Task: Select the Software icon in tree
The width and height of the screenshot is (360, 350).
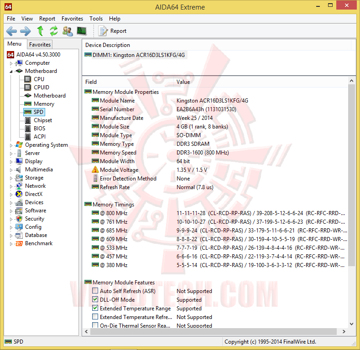Action: [x=19, y=211]
